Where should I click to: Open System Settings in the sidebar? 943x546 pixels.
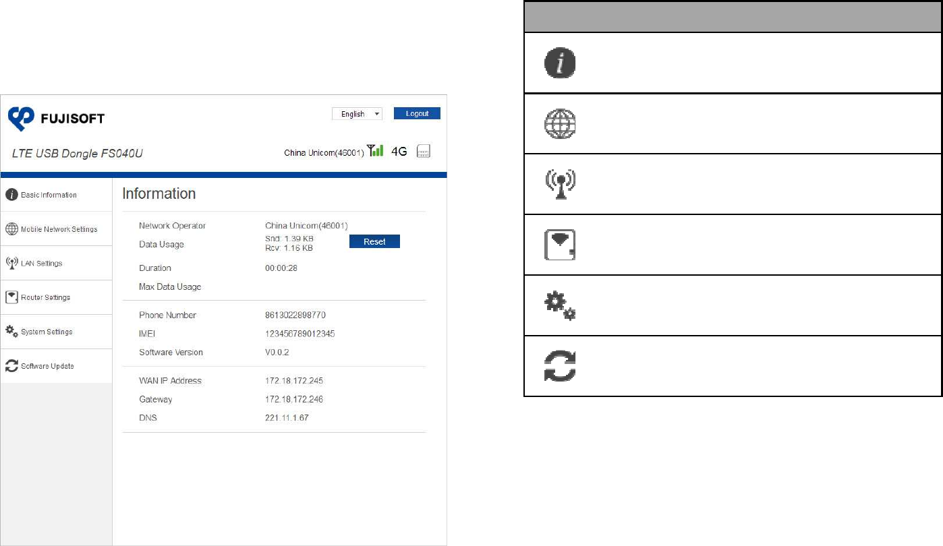[56, 332]
